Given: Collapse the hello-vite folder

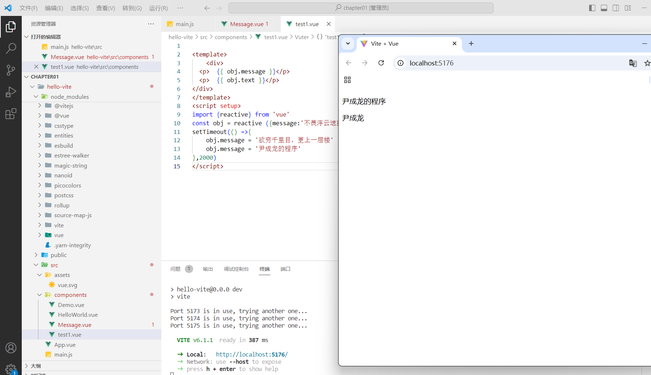Looking at the screenshot, I should coord(32,87).
